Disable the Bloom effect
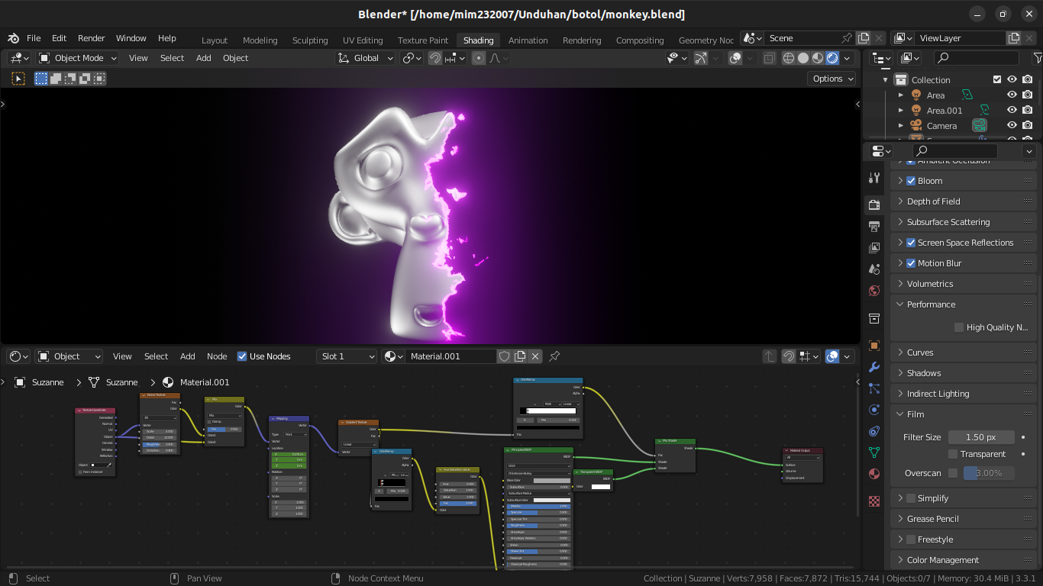The image size is (1043, 586). pyautogui.click(x=910, y=181)
